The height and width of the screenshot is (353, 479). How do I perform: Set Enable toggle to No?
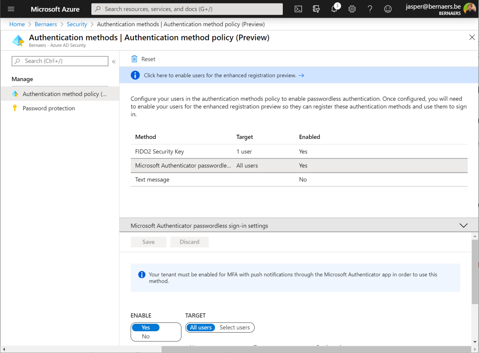pyautogui.click(x=146, y=336)
